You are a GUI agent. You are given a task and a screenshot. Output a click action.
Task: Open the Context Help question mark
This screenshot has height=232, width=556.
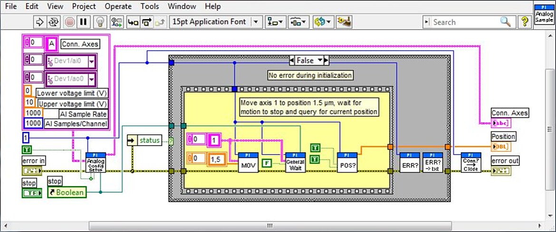[x=524, y=22]
